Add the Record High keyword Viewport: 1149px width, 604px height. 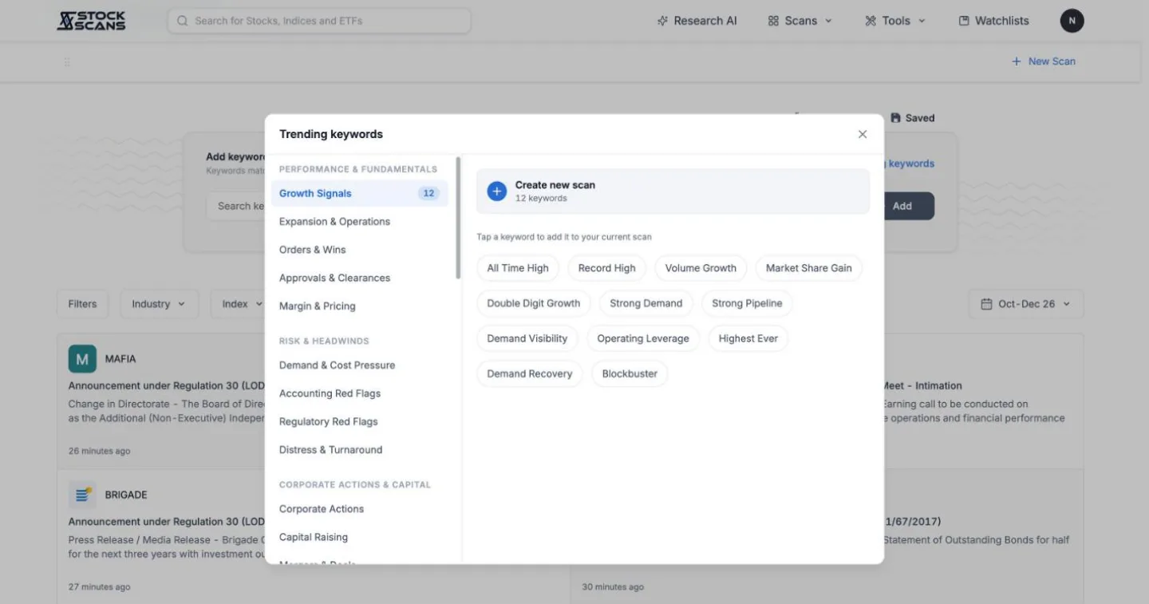point(607,268)
